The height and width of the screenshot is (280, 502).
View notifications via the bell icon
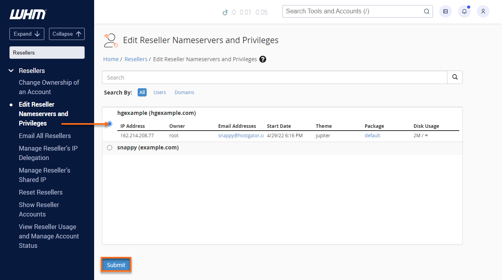(x=464, y=11)
